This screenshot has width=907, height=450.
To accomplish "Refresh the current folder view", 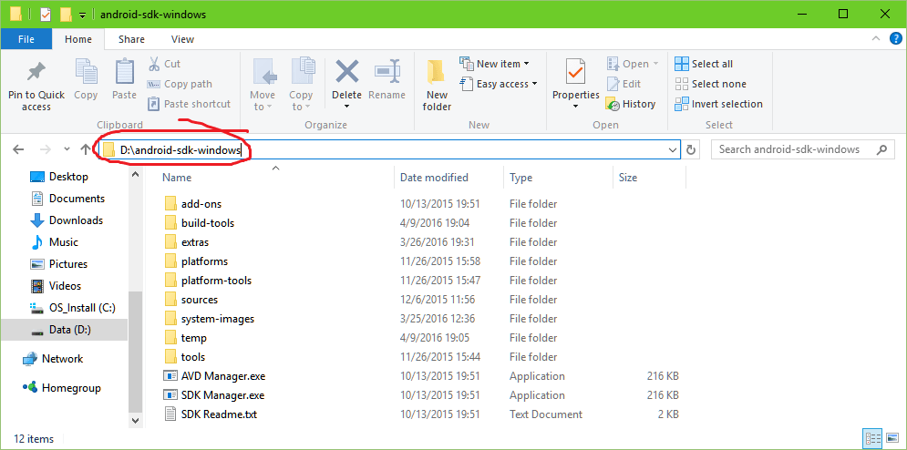I will pyautogui.click(x=691, y=149).
